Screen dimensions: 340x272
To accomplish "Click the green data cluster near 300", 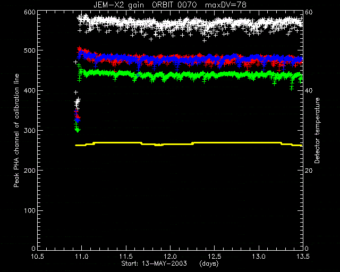I will point(78,130).
